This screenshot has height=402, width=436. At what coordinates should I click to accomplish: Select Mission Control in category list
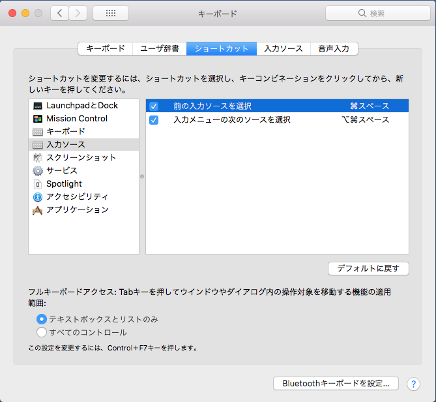pyautogui.click(x=83, y=119)
